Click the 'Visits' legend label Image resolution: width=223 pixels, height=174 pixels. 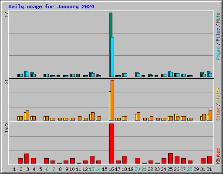(x=218, y=95)
